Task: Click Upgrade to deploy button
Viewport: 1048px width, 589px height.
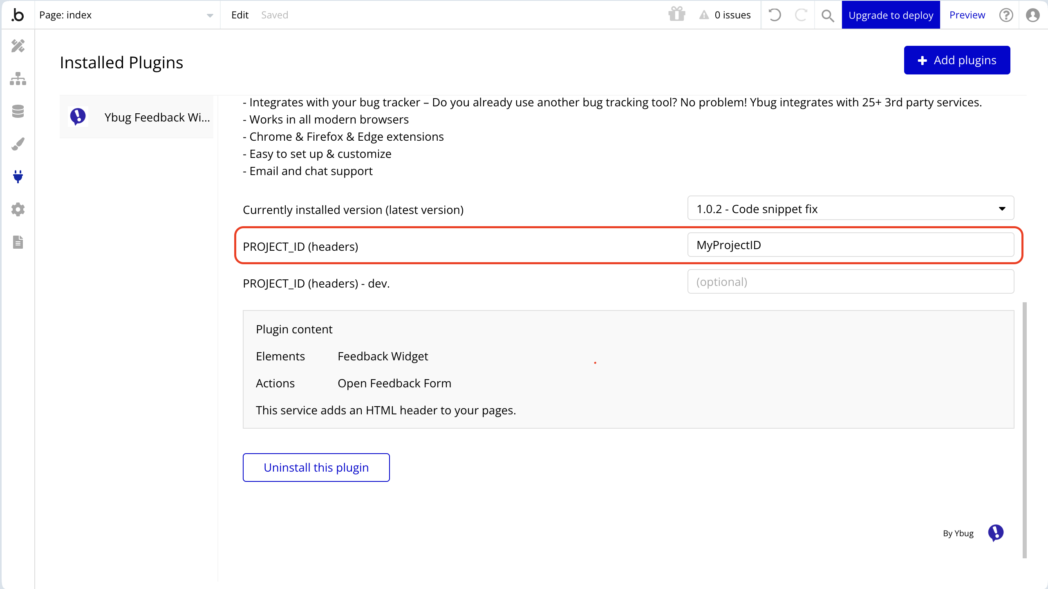Action: pos(891,15)
